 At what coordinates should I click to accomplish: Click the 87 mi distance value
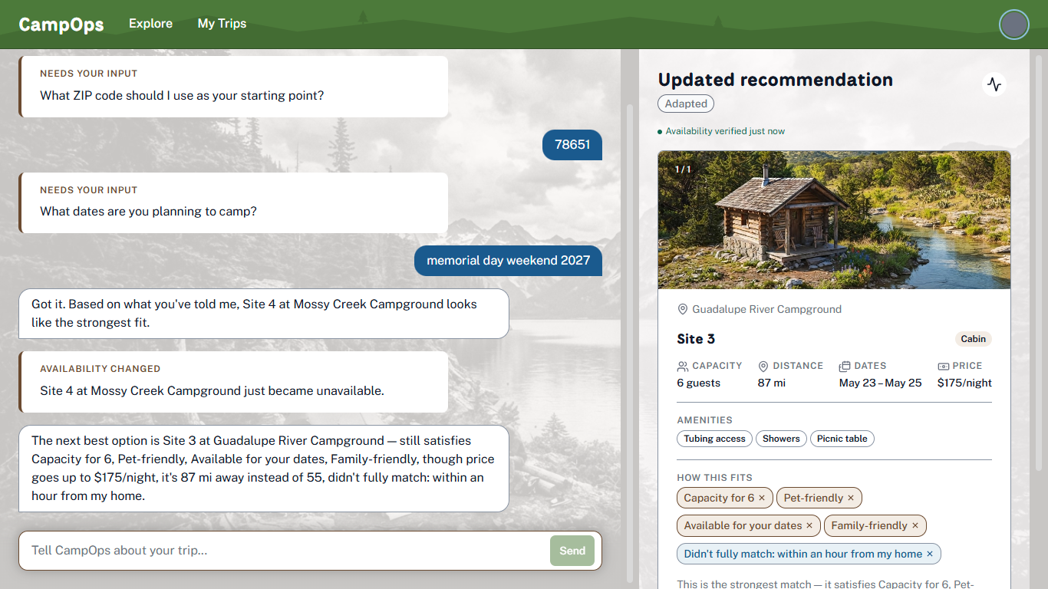(772, 383)
